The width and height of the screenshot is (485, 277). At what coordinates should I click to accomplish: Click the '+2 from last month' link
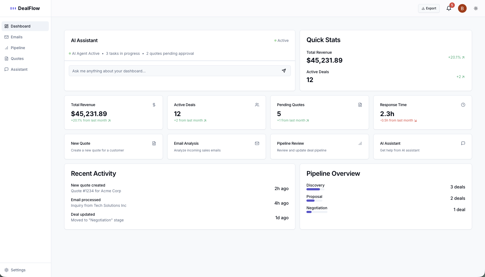point(190,120)
